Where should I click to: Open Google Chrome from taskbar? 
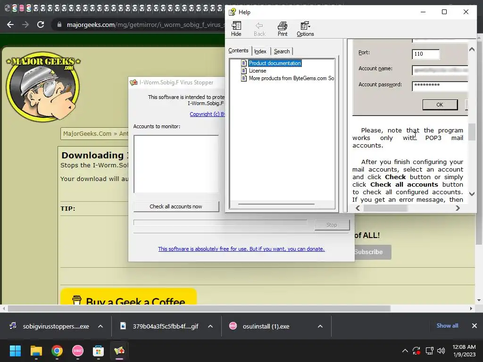(x=57, y=351)
